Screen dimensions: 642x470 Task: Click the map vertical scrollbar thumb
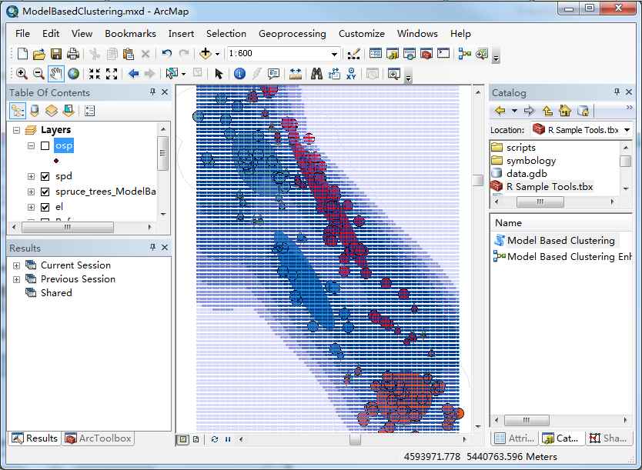coord(478,181)
